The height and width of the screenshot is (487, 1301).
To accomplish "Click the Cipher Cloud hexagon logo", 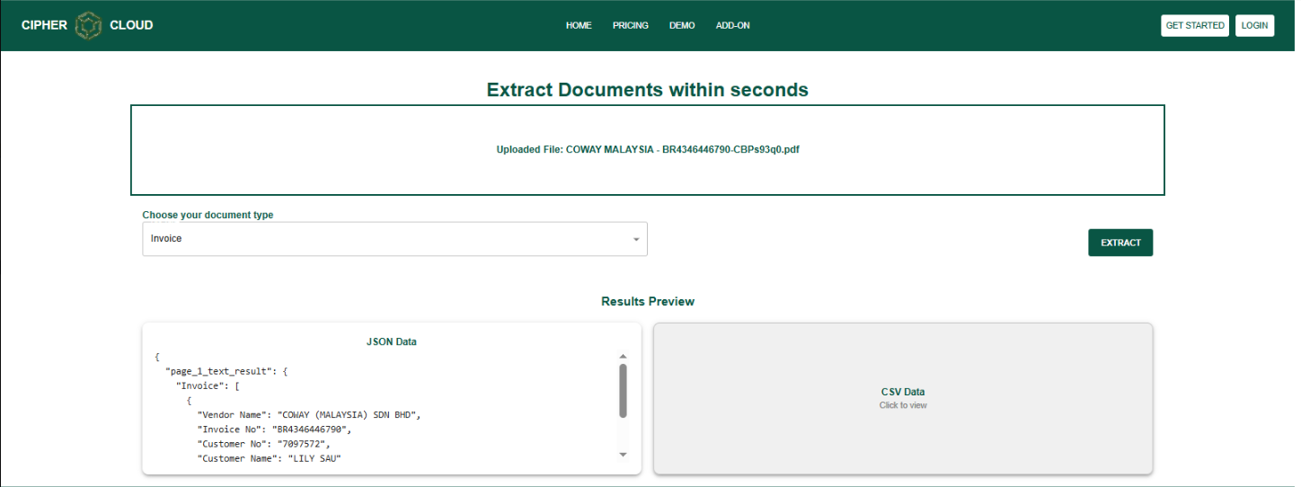I will point(88,26).
